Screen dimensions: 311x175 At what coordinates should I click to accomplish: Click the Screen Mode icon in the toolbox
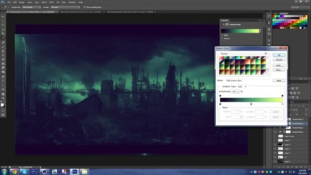click(3, 115)
